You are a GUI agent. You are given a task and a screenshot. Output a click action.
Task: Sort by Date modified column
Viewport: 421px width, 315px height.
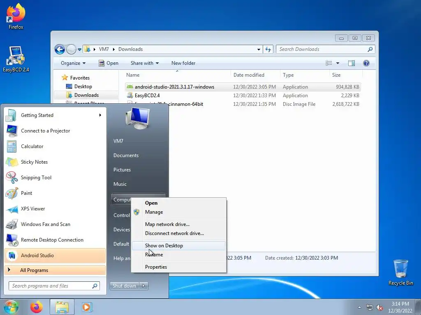point(255,75)
